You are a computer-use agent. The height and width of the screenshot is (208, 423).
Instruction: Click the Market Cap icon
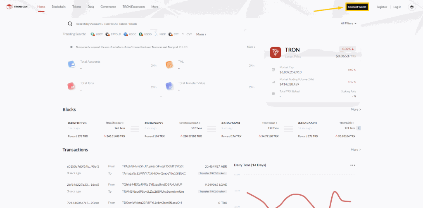click(273, 69)
